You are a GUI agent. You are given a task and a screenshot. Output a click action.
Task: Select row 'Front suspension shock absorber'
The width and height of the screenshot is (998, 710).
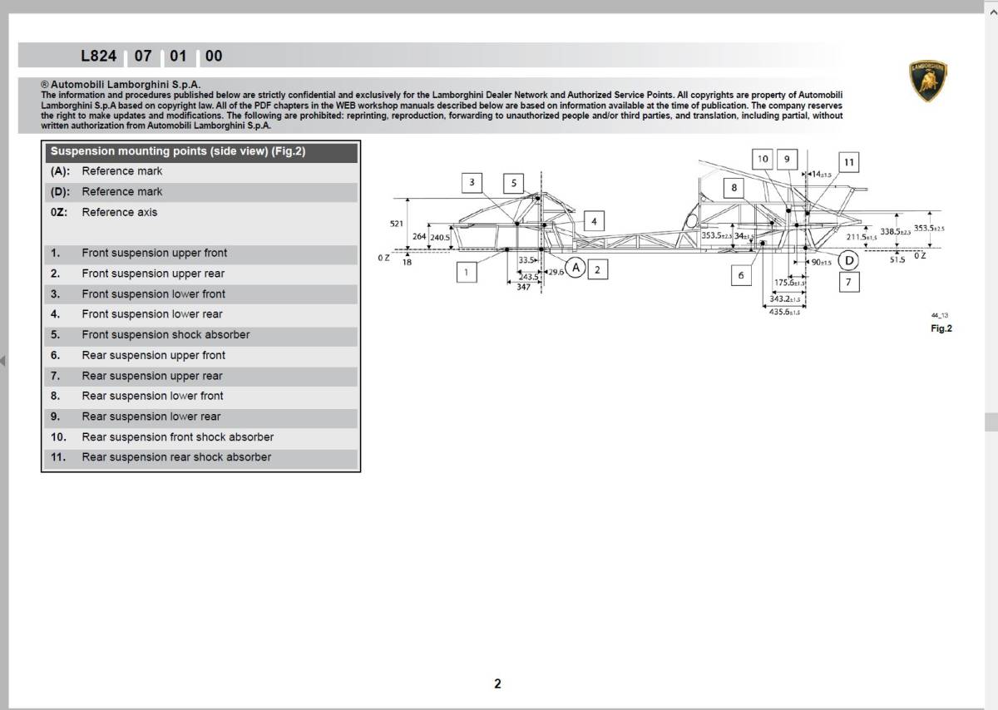(200, 335)
